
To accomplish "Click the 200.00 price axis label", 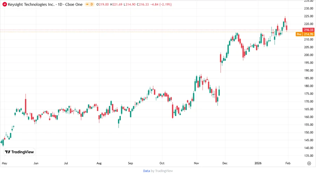I will [309, 55].
